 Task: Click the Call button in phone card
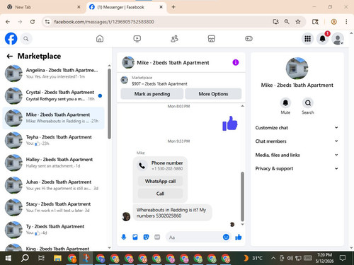click(160, 194)
